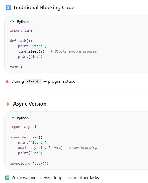Click the 'time.sleep(2)' call

[31, 51]
